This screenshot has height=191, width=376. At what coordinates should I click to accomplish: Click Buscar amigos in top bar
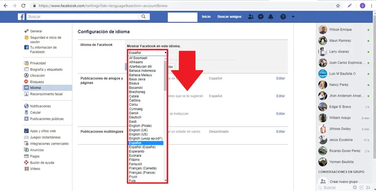pyautogui.click(x=229, y=17)
